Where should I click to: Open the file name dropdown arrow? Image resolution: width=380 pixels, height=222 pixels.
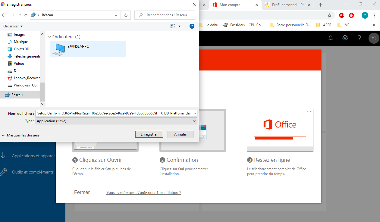pyautogui.click(x=195, y=114)
